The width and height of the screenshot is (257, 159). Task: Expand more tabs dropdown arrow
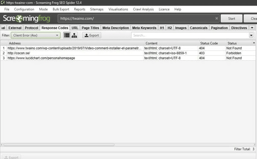tap(252, 28)
